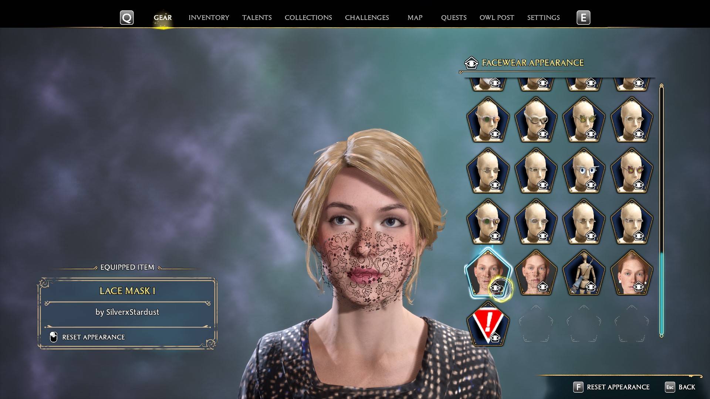
Task: Click the F key icon at bottom
Action: 578,387
